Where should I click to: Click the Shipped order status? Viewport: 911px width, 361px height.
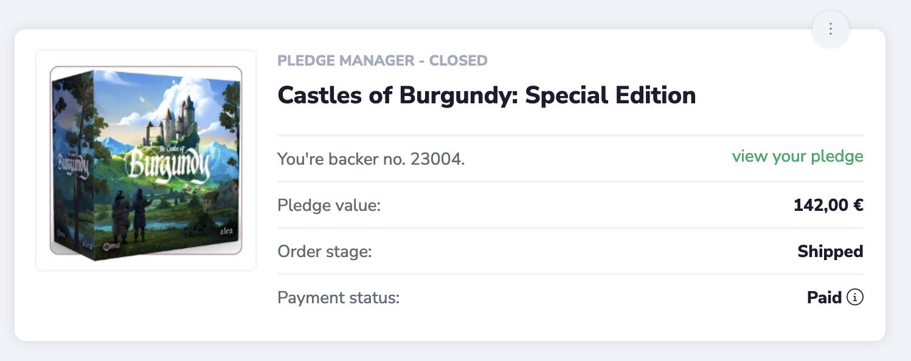point(830,252)
